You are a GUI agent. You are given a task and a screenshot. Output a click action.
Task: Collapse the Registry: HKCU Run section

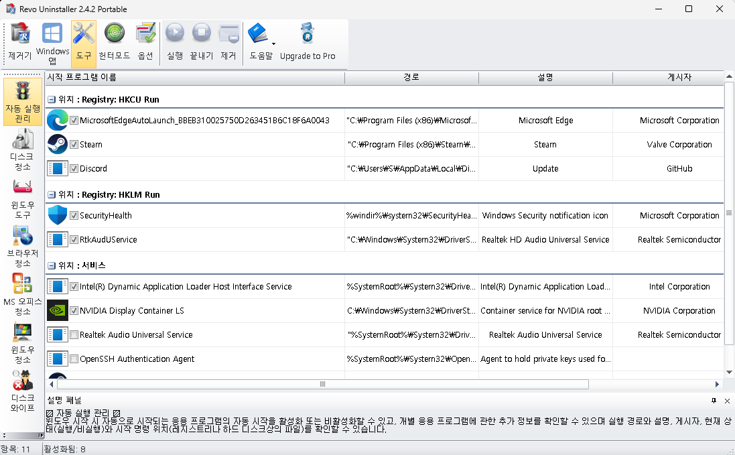click(x=52, y=98)
